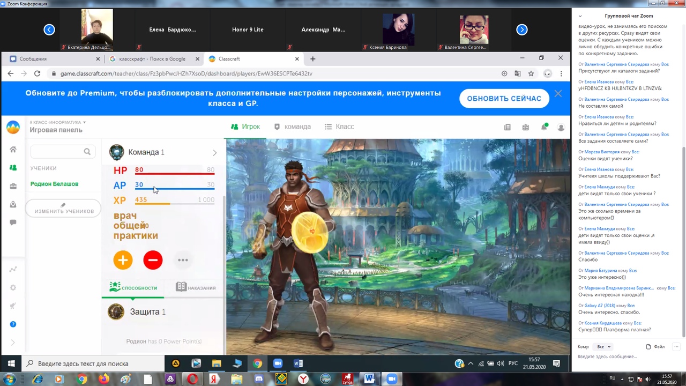Open the map pin quests icon
The image size is (686, 386).
[x=13, y=204]
